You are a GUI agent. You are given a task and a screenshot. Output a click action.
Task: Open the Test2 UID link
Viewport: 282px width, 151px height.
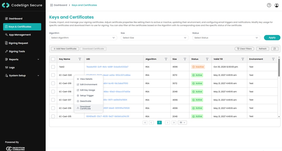click(x=107, y=67)
